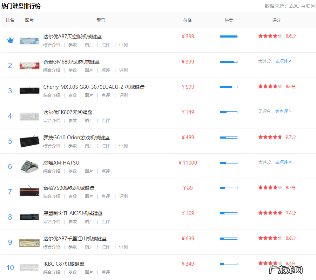This screenshot has height=280, width=316.
Task: Click the heat bar of 怒喵AM HATSU
Action: click(228, 162)
